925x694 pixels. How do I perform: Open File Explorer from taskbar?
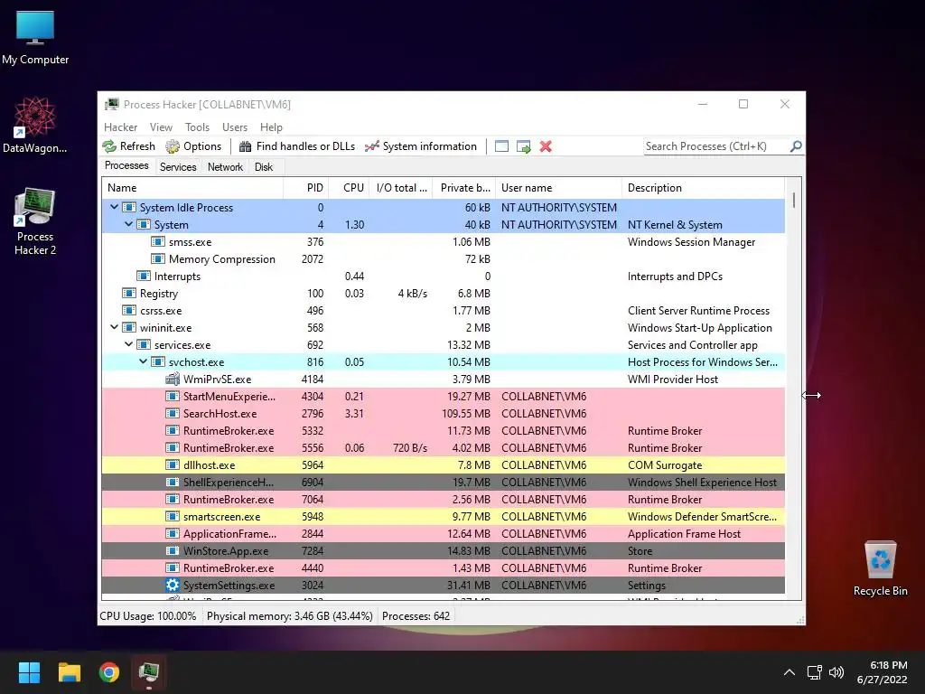point(69,672)
